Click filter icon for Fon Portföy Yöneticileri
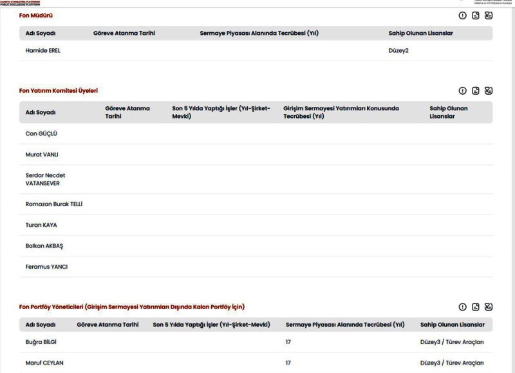 point(489,307)
